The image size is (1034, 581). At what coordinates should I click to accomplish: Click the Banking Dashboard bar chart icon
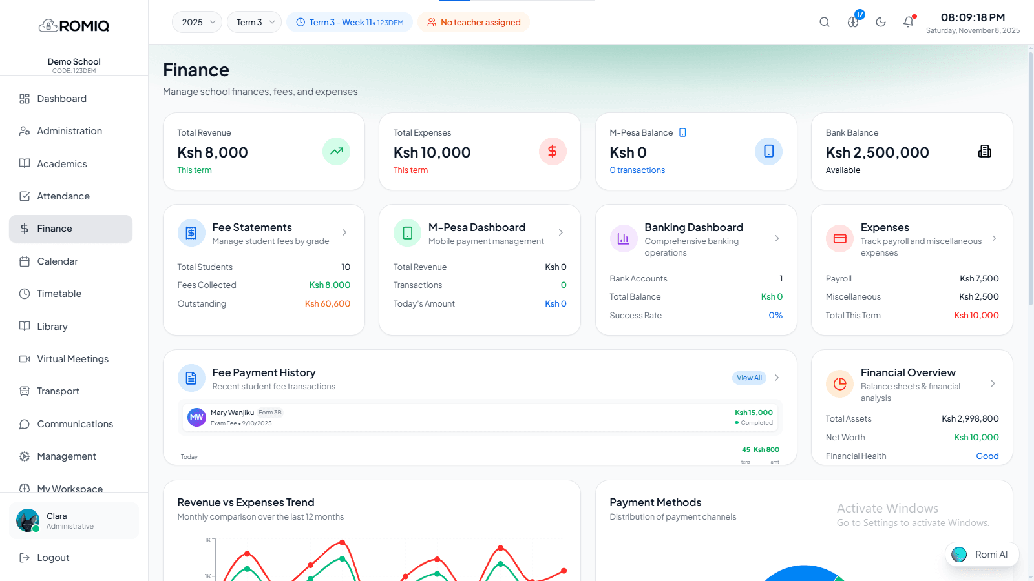click(x=623, y=239)
